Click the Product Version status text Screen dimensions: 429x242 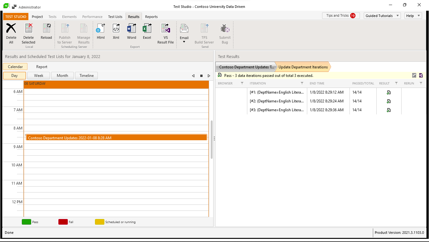click(399, 233)
